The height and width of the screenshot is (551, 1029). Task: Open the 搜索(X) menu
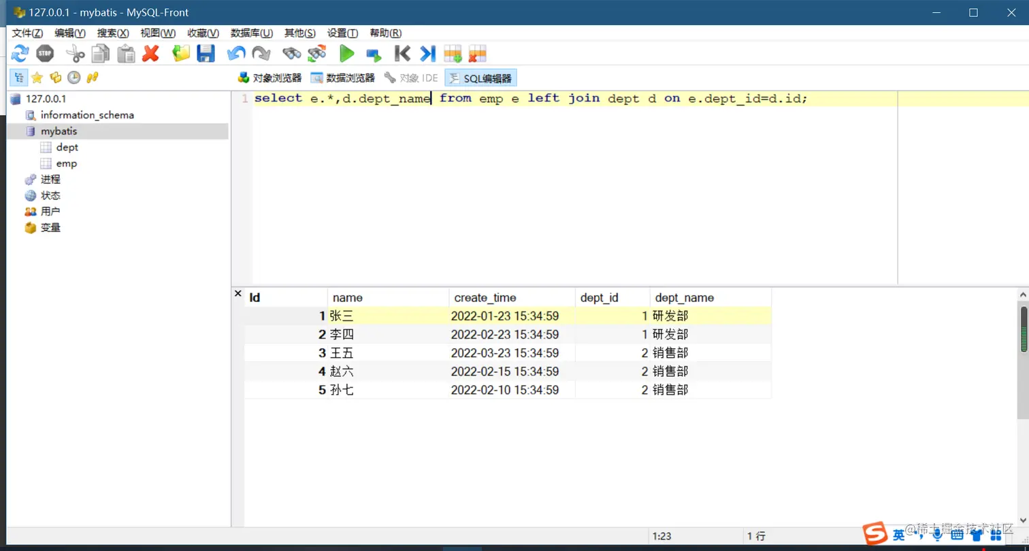(x=113, y=33)
